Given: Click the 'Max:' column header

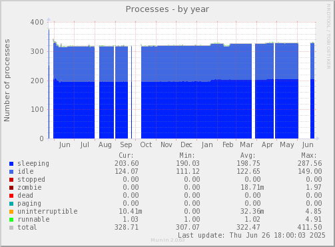Looking at the screenshot, I should coord(309,155).
